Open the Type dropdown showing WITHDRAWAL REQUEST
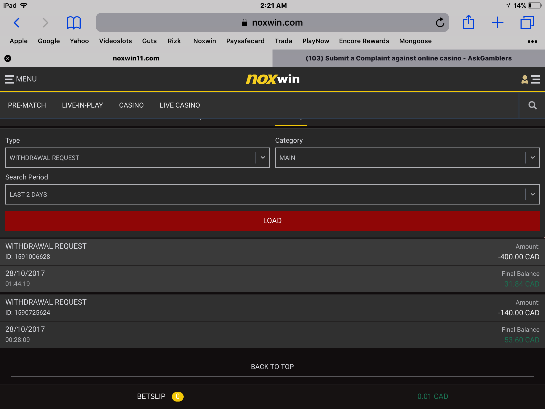545x409 pixels. [138, 158]
